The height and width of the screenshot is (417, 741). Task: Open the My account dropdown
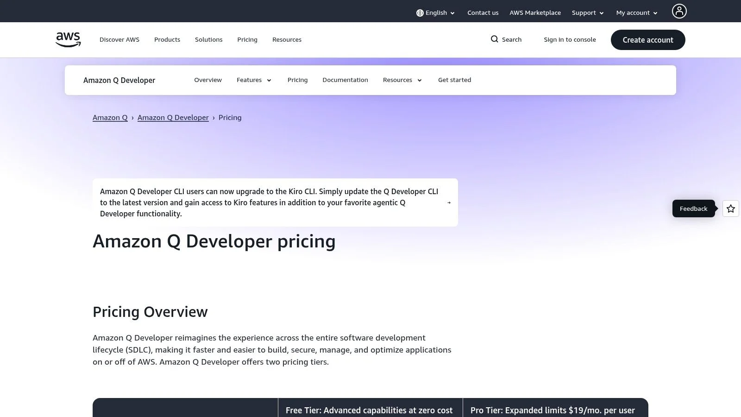pos(637,13)
